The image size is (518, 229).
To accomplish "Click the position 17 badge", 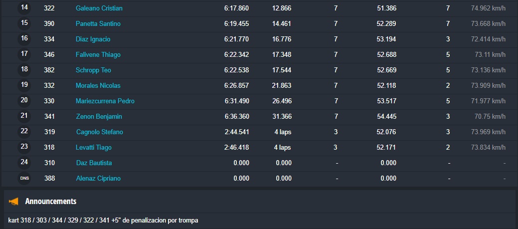I will click(24, 54).
